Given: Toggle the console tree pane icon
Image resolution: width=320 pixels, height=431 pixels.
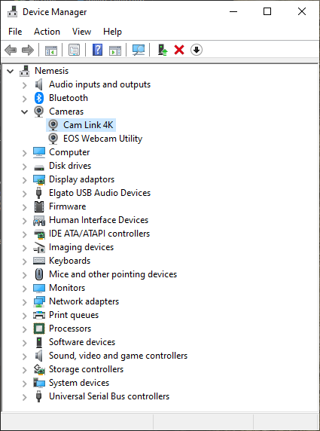Looking at the screenshot, I should (x=51, y=50).
